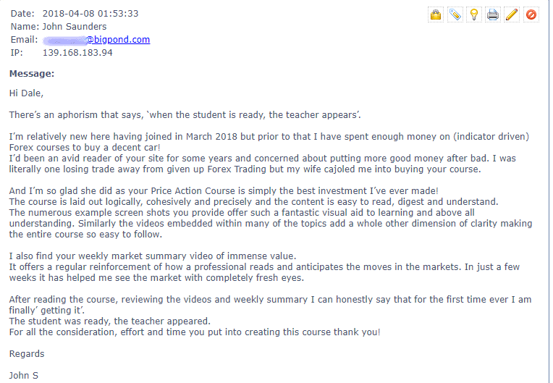
Task: Click the IP address 139.168.183.94
Action: point(77,53)
